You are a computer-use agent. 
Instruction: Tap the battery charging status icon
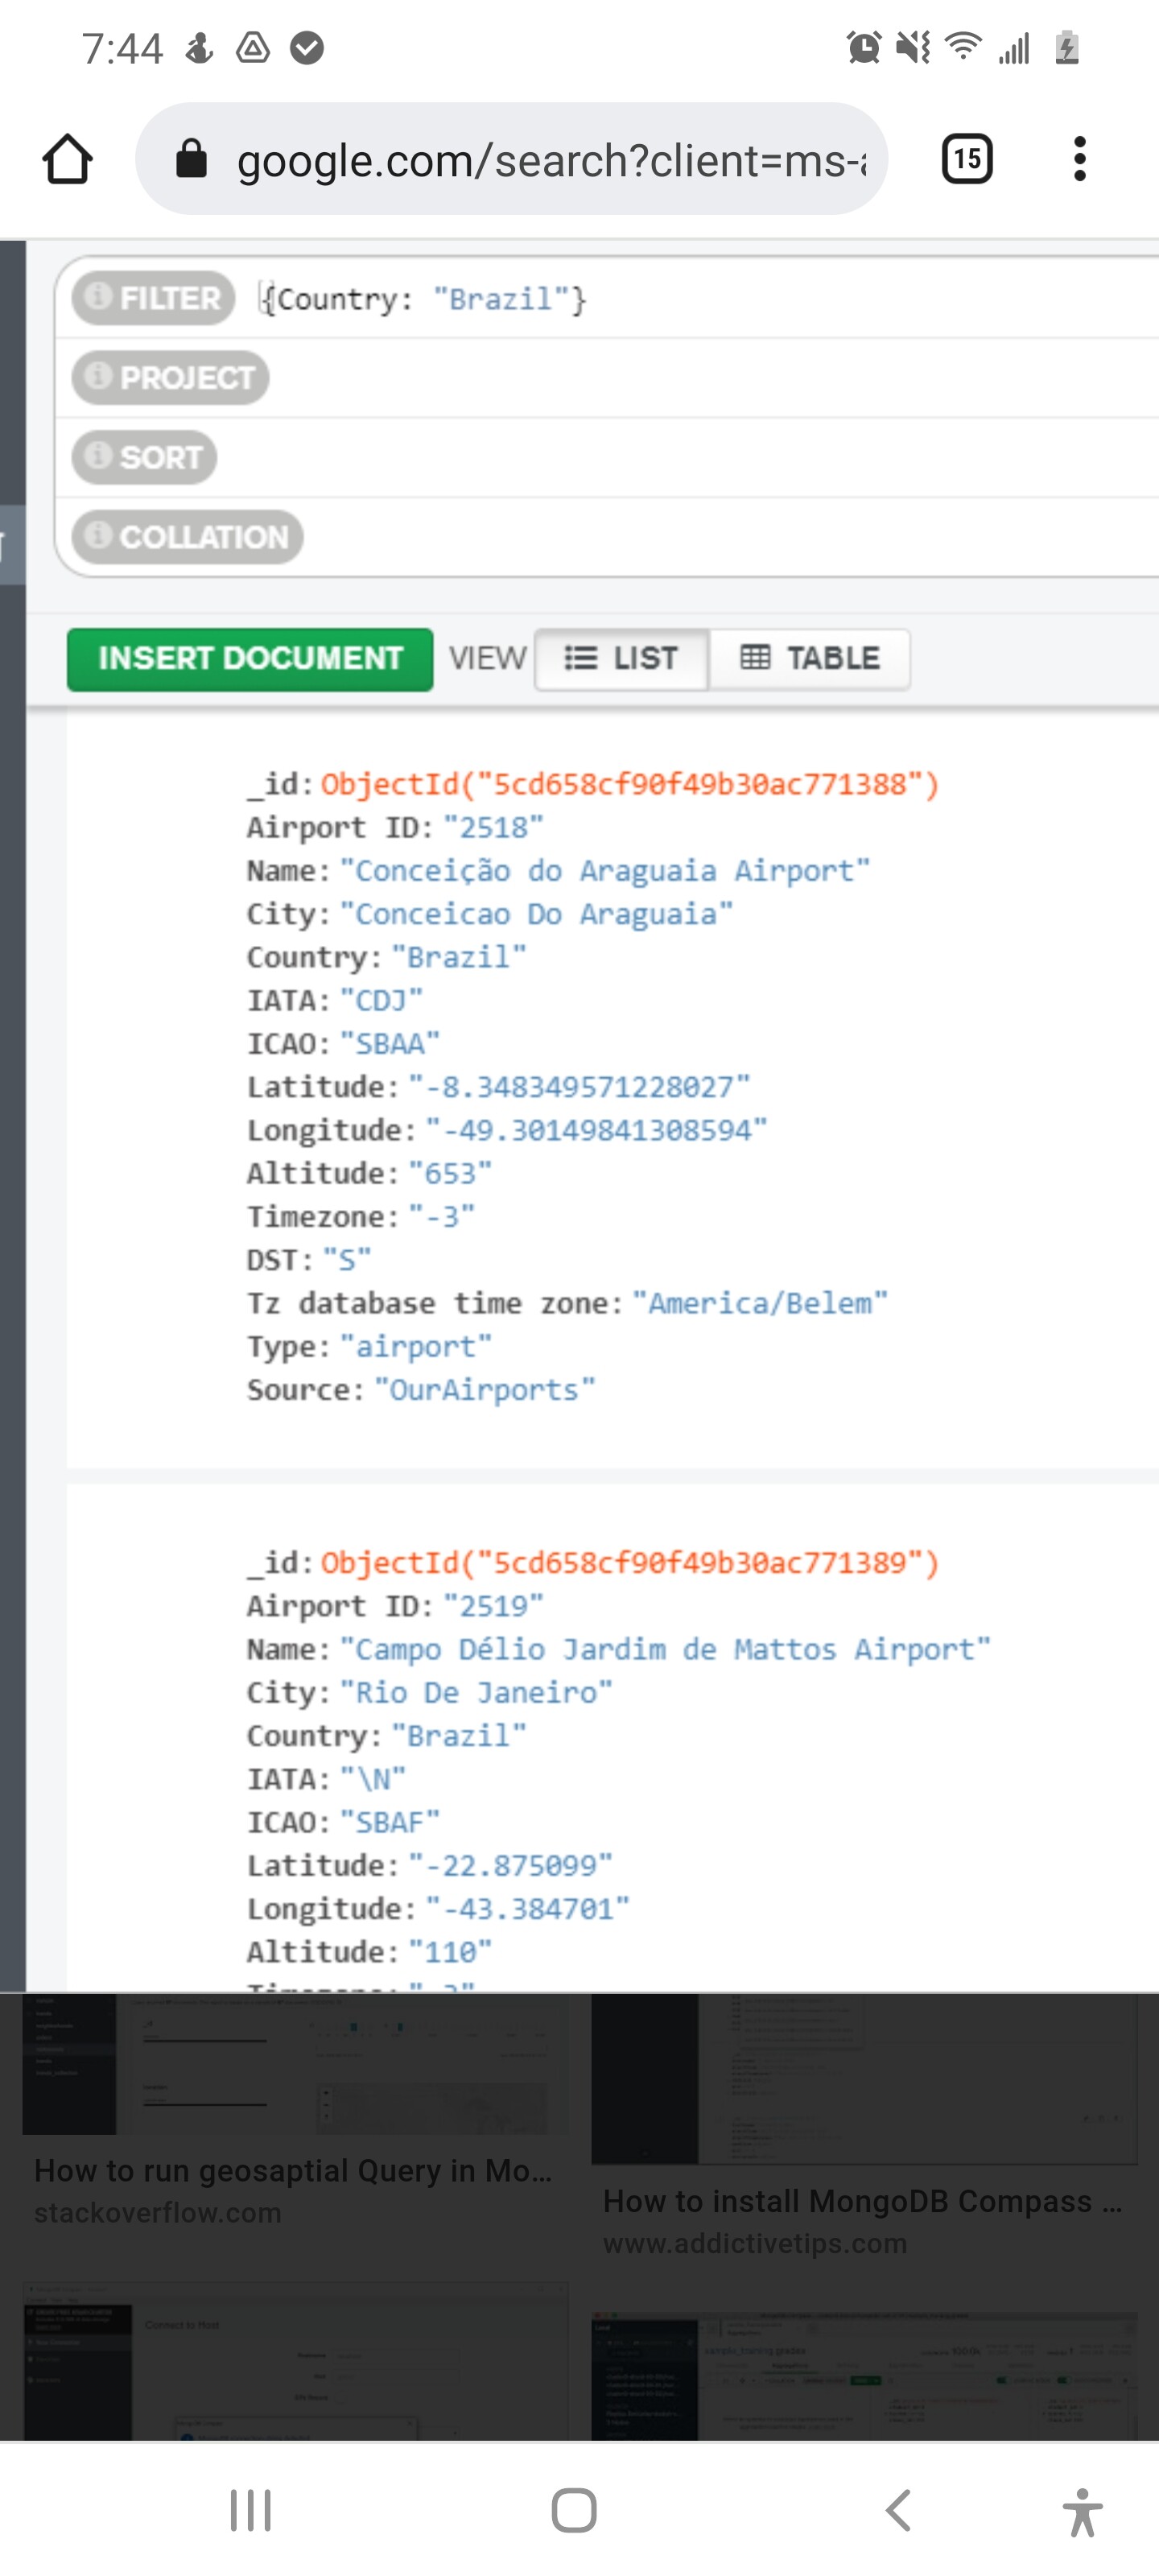point(1067,47)
